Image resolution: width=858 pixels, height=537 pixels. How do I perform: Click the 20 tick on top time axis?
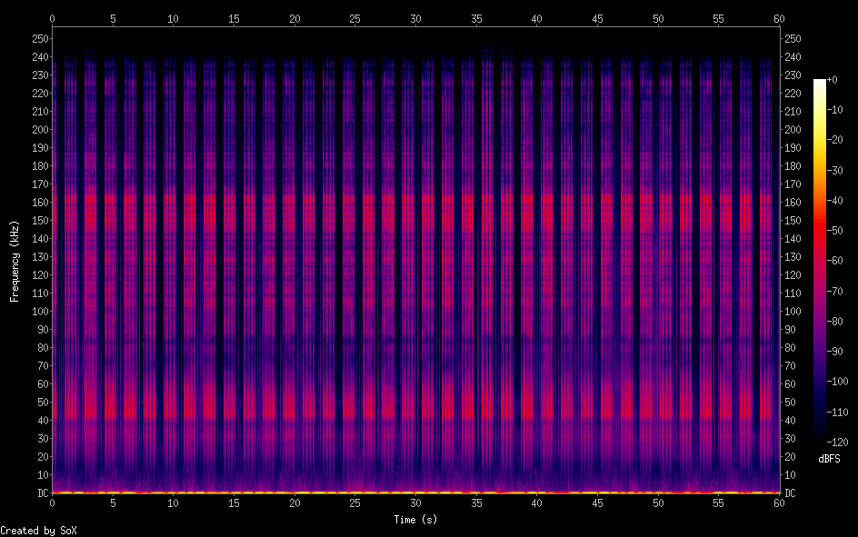coord(294,18)
